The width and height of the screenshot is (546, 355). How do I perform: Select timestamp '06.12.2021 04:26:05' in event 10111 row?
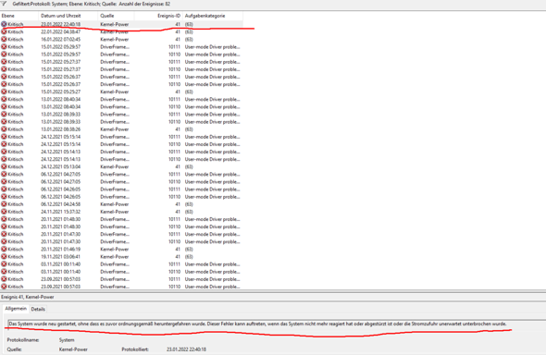pyautogui.click(x=60, y=190)
